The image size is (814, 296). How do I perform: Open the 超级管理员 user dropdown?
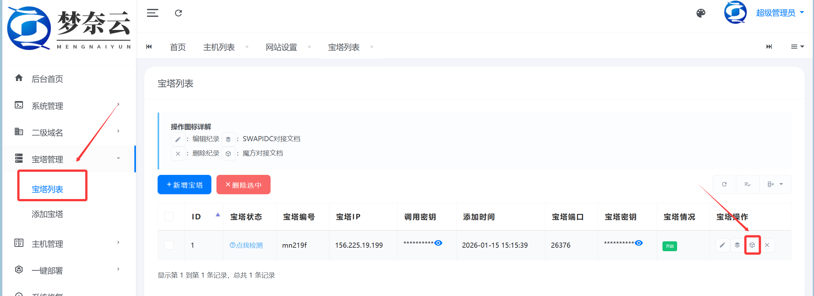click(x=780, y=13)
